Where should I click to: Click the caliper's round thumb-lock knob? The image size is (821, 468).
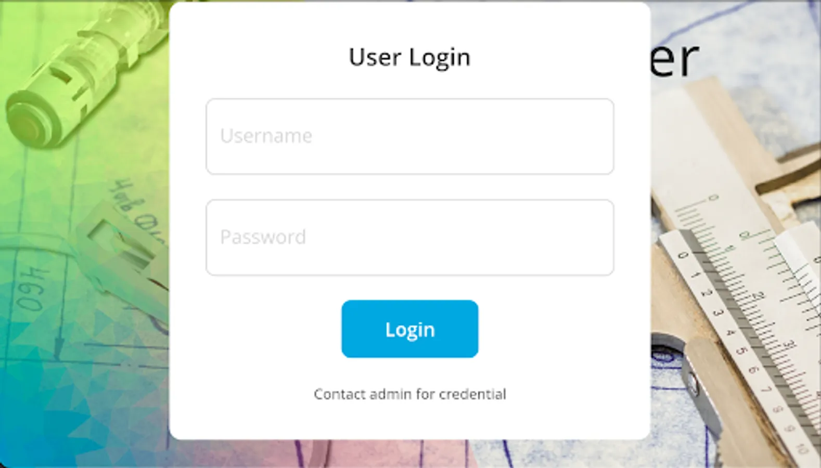692,385
